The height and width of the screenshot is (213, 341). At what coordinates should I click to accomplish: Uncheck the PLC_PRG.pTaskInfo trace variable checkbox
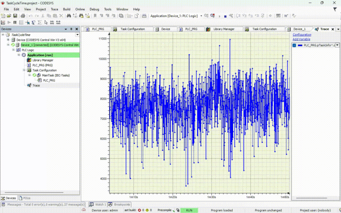coord(294,45)
